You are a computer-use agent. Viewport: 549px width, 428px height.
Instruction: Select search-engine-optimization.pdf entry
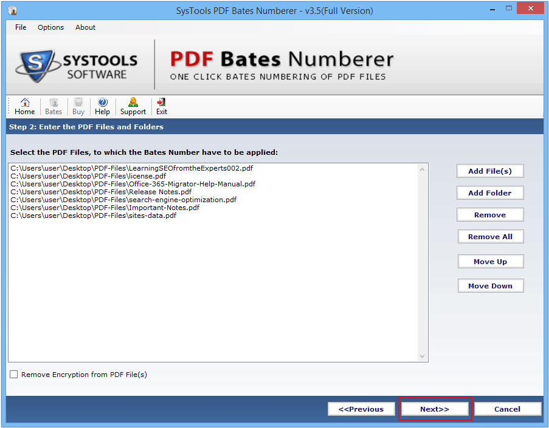pos(123,200)
